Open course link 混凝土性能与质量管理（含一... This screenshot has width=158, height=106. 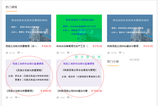22,46
